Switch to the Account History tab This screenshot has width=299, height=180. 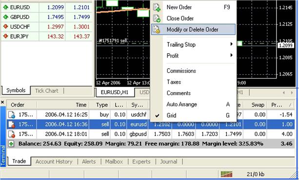(x=54, y=161)
